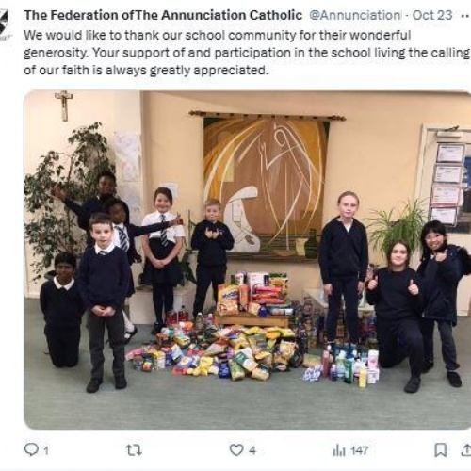The width and height of the screenshot is (471, 471).
Task: Repost this tweet with retweet icon
Action: pos(134,450)
